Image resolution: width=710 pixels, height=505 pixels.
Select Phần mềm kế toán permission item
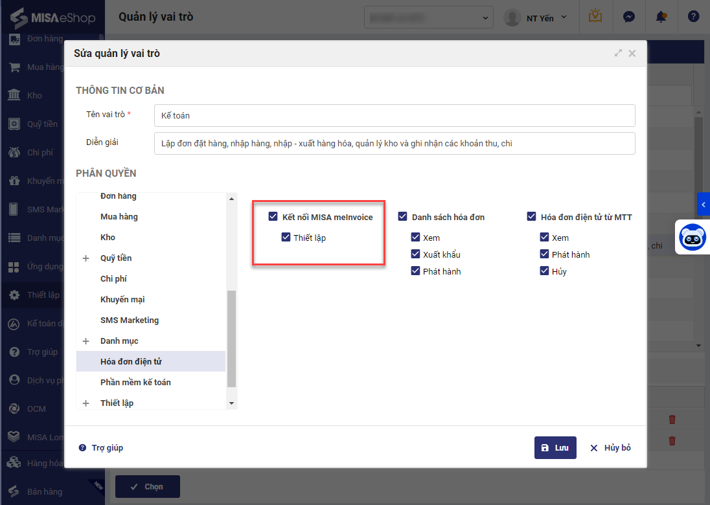135,382
